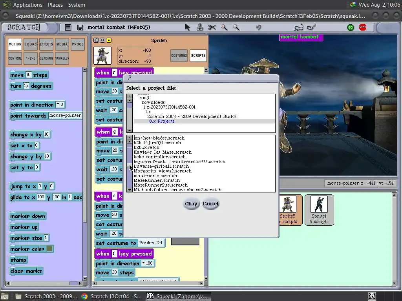
Task: Edit the steps value in move block
Action: (x=28, y=75)
